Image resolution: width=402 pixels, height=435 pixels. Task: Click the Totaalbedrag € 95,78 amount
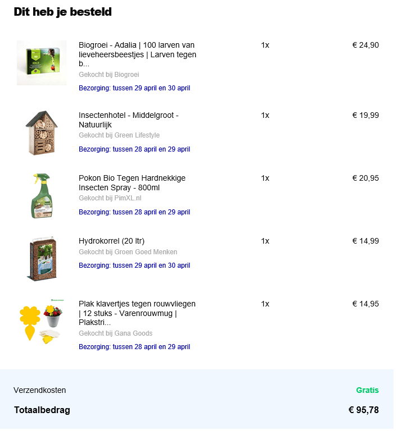[364, 410]
